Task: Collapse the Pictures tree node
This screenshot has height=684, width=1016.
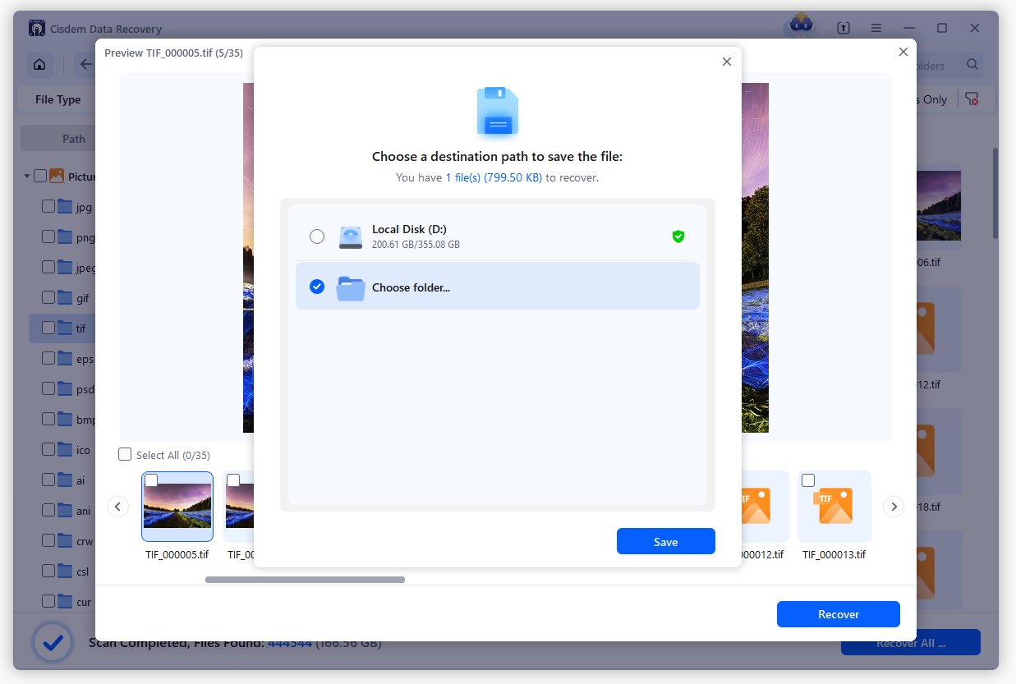Action: [27, 176]
